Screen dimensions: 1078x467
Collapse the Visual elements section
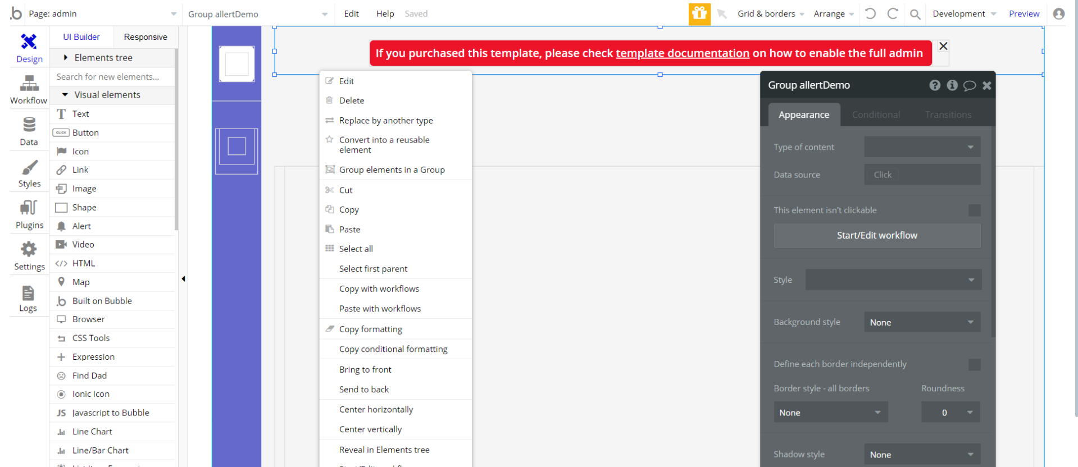(65, 95)
